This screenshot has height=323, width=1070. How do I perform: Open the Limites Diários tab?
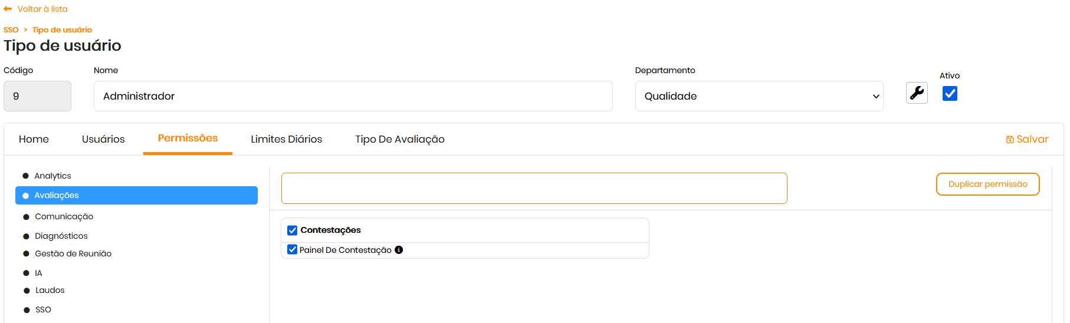(x=286, y=139)
